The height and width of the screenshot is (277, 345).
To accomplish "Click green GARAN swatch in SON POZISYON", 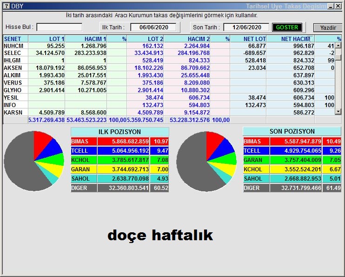I will [x=256, y=160].
